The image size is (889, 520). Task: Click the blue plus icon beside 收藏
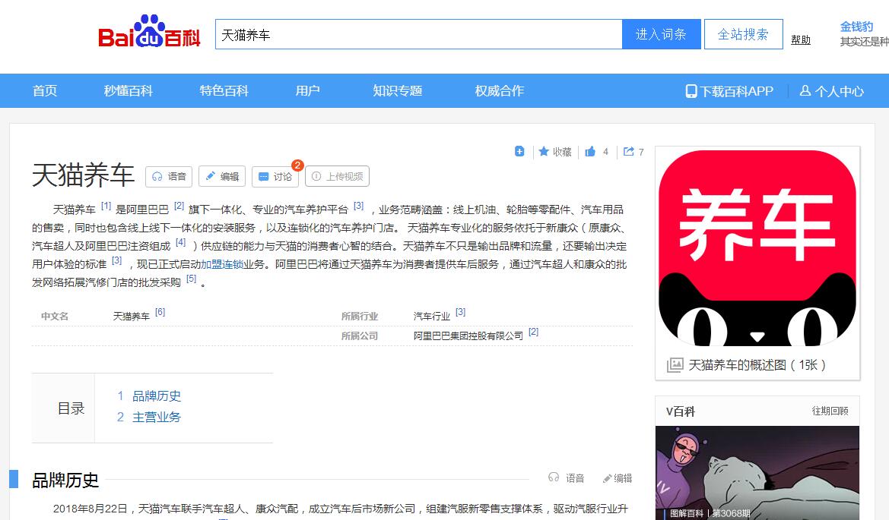(519, 151)
